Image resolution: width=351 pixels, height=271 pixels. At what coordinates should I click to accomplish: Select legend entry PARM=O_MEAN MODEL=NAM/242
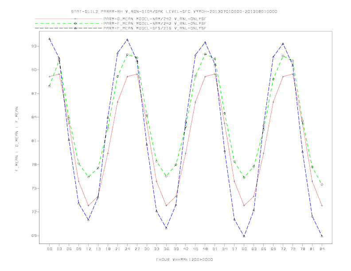pos(155,19)
